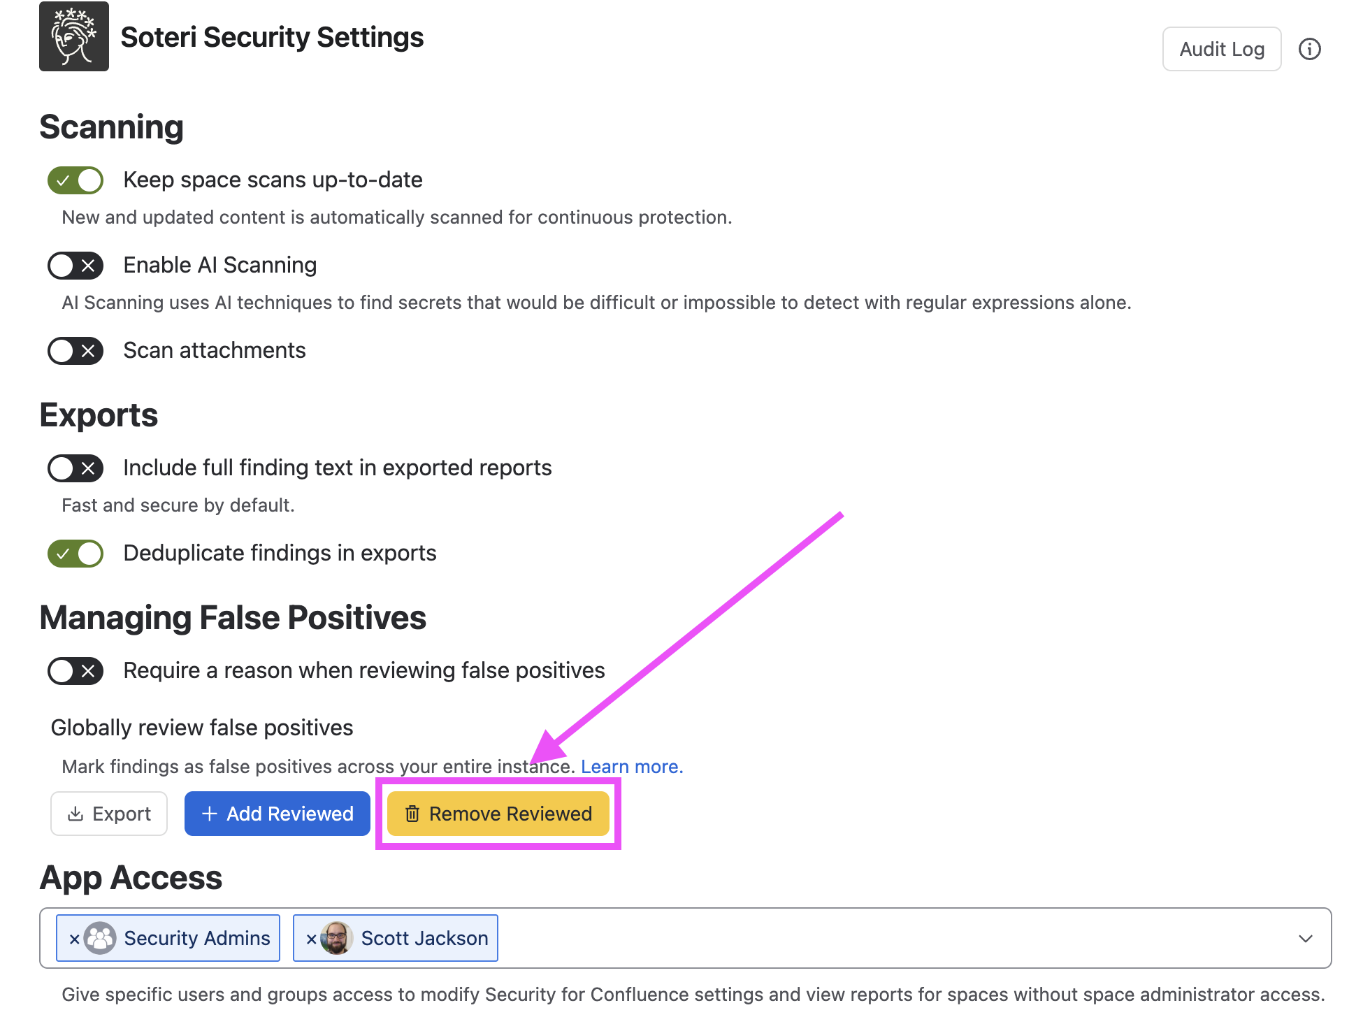Turn on Scan attachments toggle
The image size is (1370, 1024).
(x=75, y=351)
